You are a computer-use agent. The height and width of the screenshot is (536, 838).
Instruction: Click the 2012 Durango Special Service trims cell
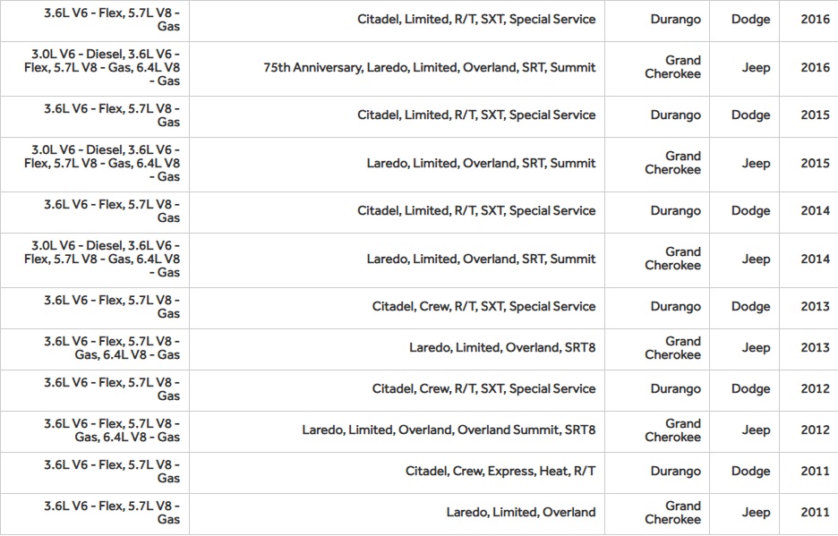pyautogui.click(x=483, y=389)
